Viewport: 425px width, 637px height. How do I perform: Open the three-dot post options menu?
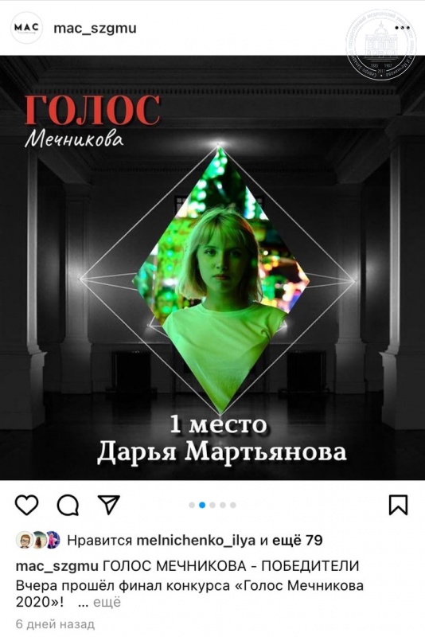coord(402,28)
